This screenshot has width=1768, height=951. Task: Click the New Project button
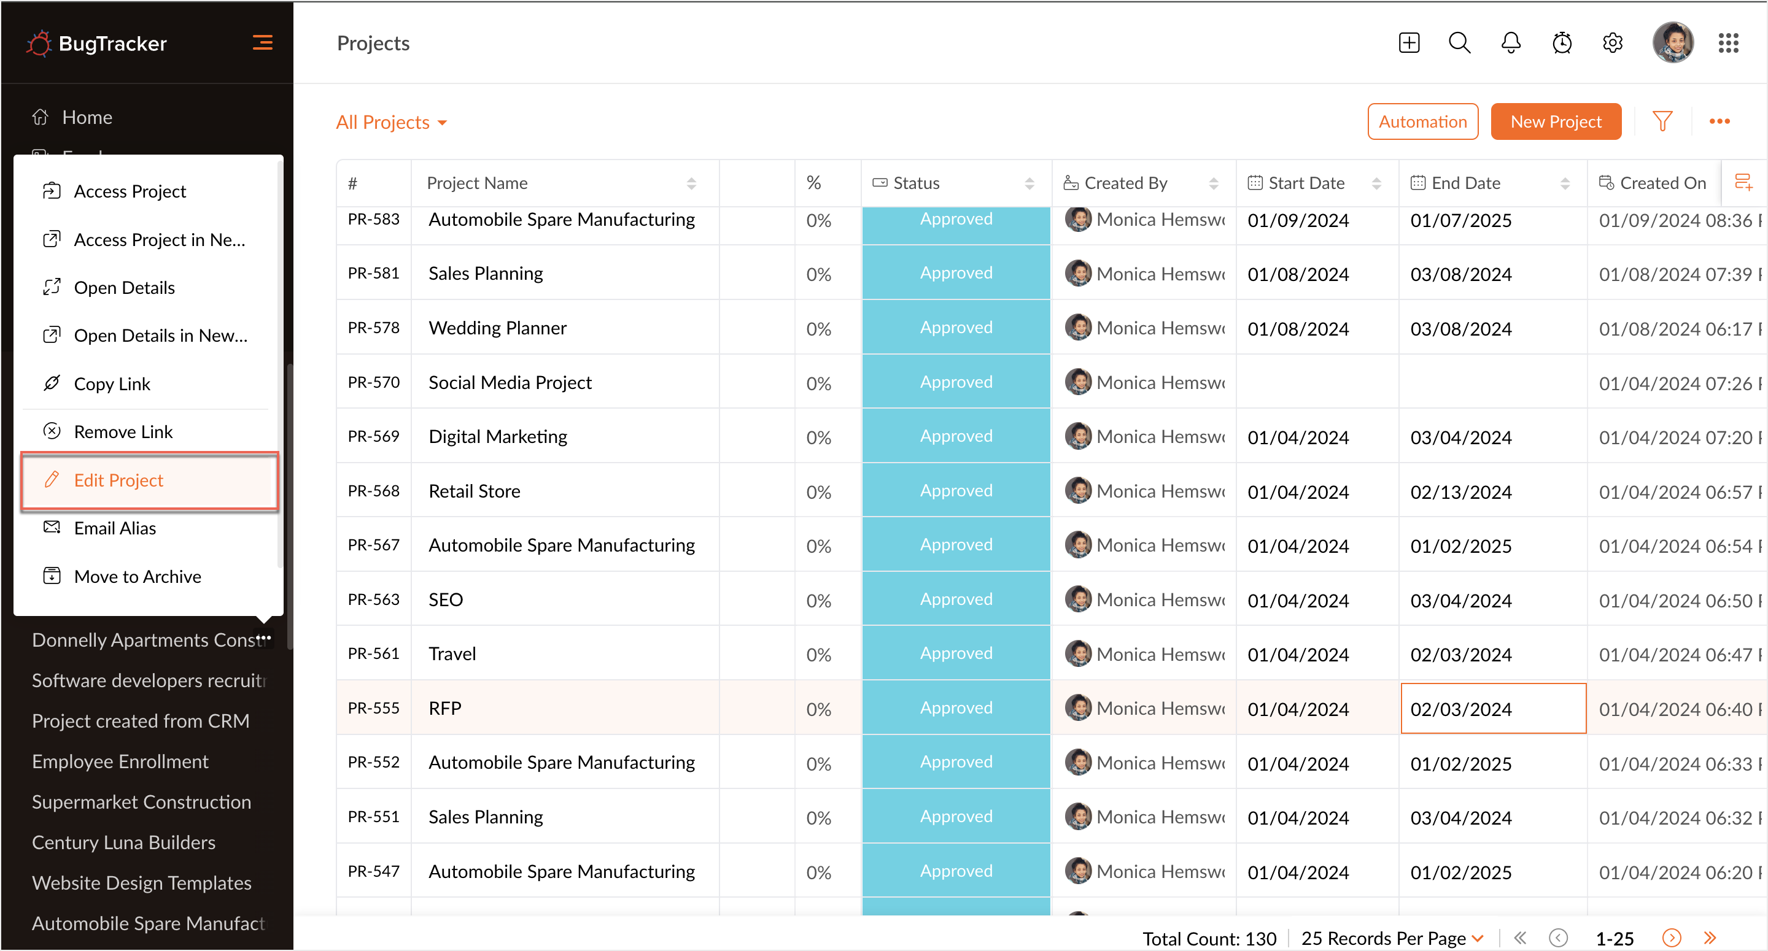pyautogui.click(x=1555, y=121)
